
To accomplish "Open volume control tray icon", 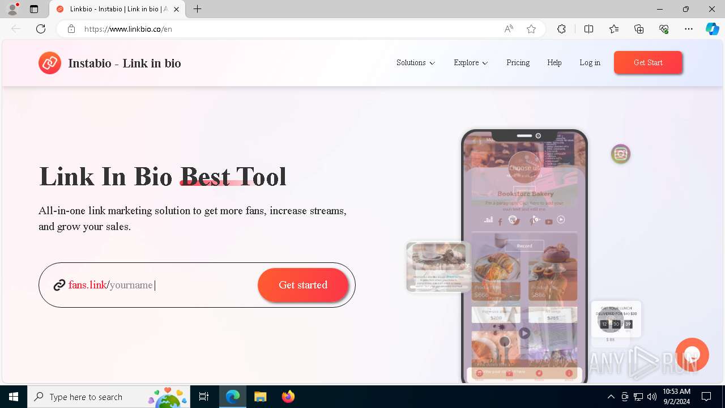I will click(x=651, y=397).
